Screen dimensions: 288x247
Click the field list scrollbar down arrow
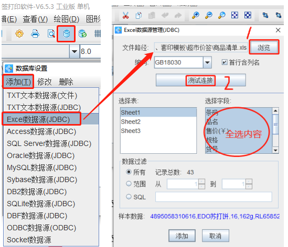[275, 150]
